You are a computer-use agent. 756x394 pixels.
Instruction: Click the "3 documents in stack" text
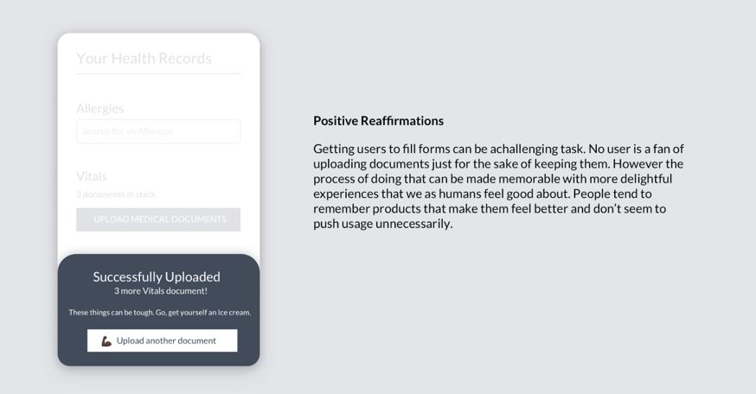[x=116, y=194]
